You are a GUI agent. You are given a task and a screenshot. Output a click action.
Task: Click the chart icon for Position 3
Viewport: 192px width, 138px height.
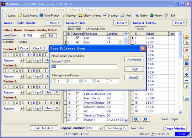click(x=29, y=92)
